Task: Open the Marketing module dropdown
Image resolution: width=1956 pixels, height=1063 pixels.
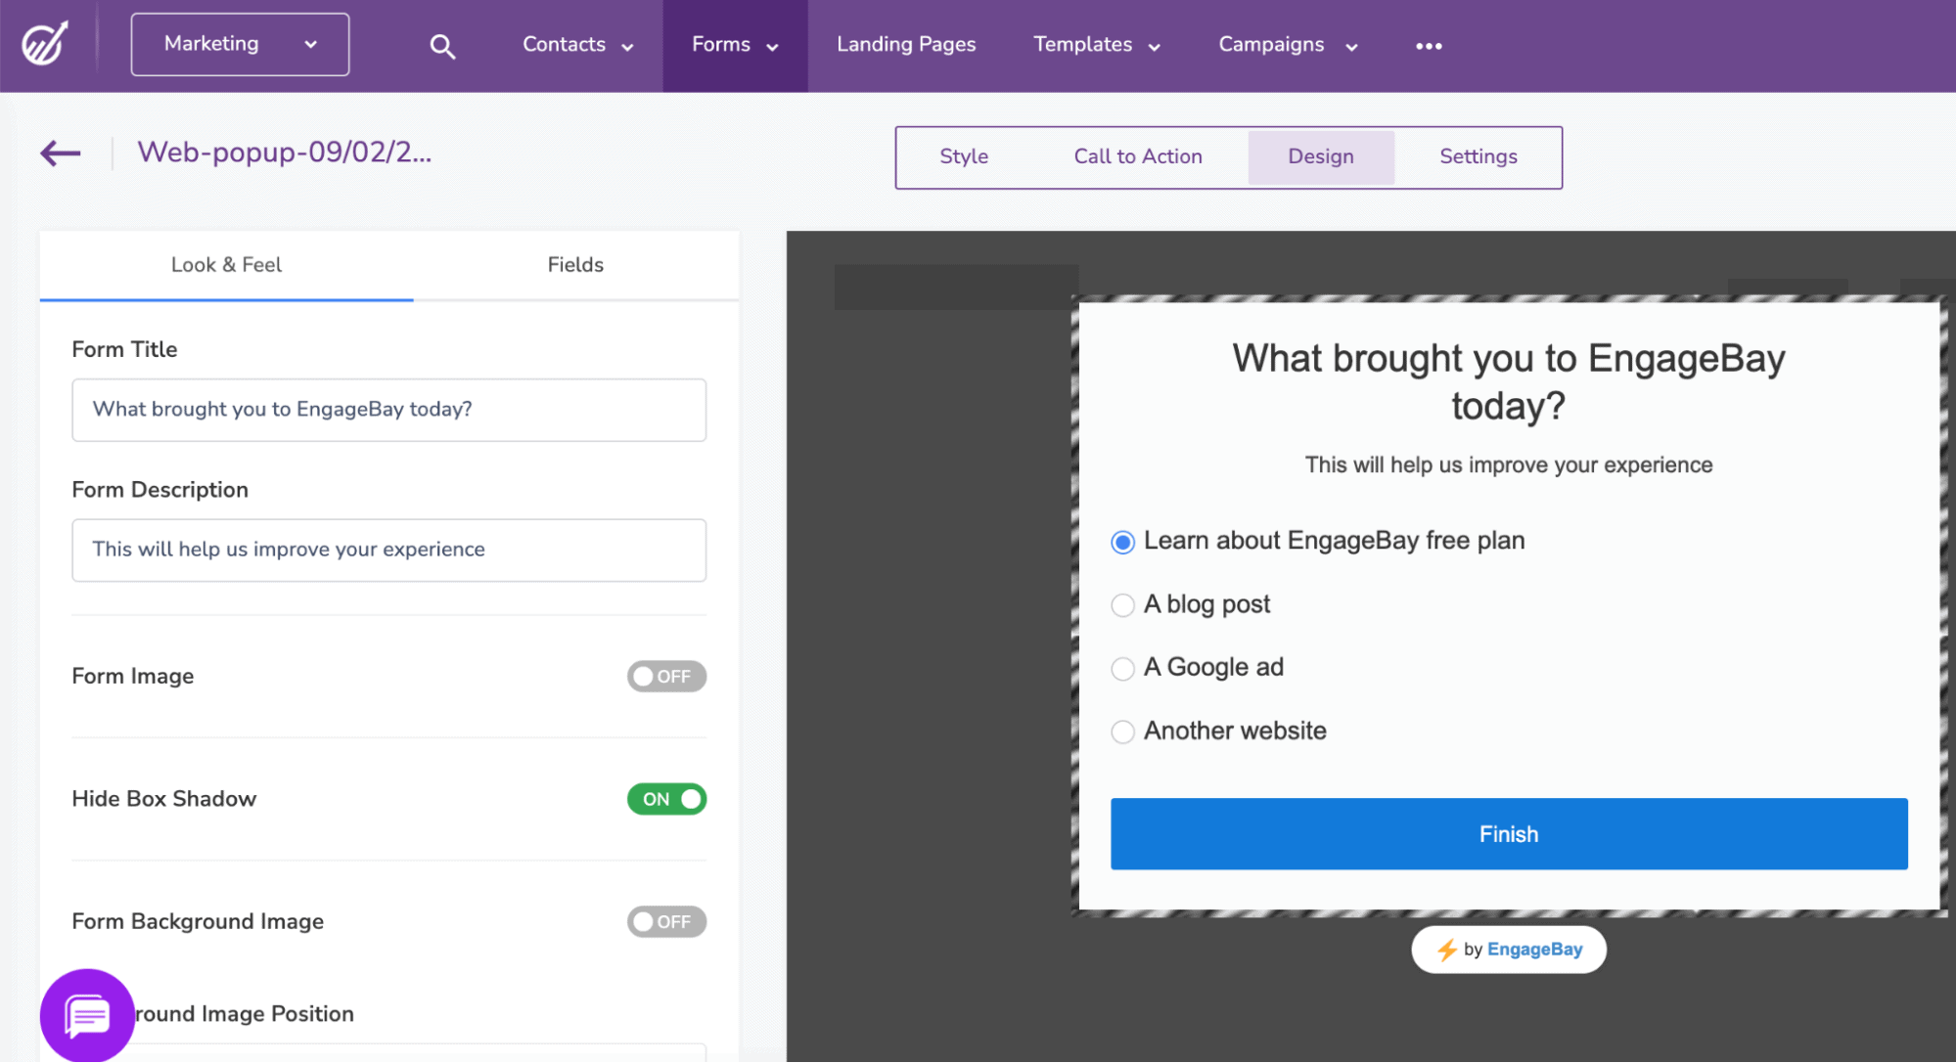Action: pyautogui.click(x=240, y=44)
